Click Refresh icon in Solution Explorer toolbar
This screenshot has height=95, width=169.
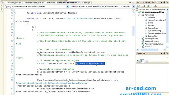pos(147,6)
